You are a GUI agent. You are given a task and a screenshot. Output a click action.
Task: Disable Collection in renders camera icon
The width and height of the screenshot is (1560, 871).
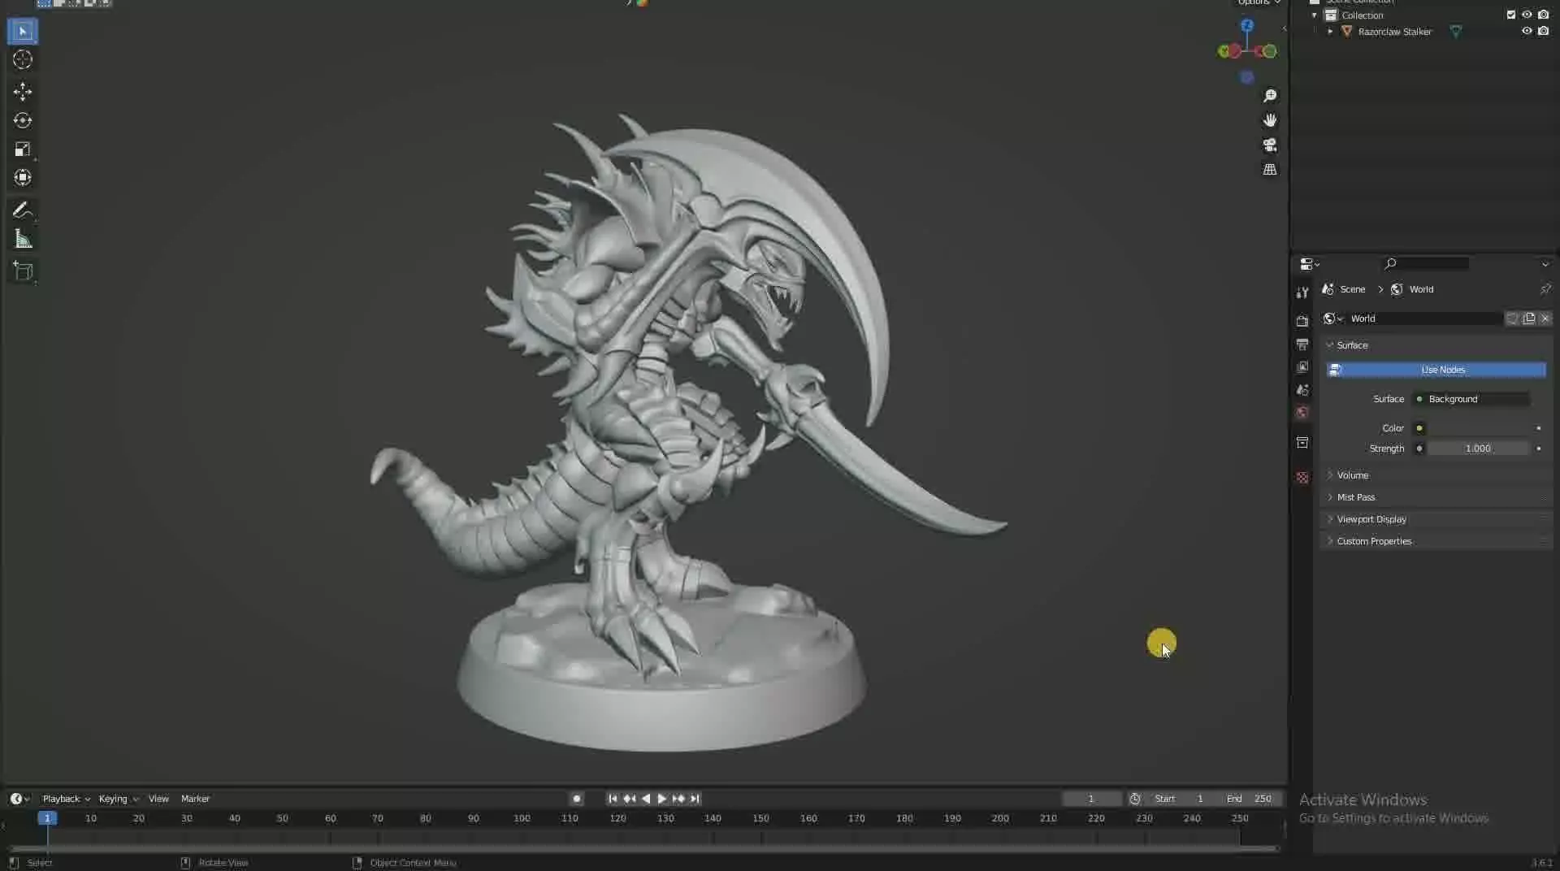click(x=1543, y=15)
